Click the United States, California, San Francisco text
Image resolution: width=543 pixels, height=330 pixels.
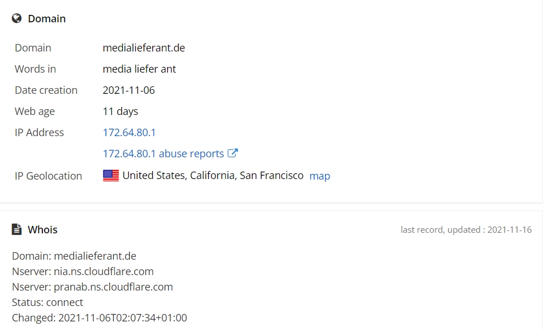[x=213, y=176]
